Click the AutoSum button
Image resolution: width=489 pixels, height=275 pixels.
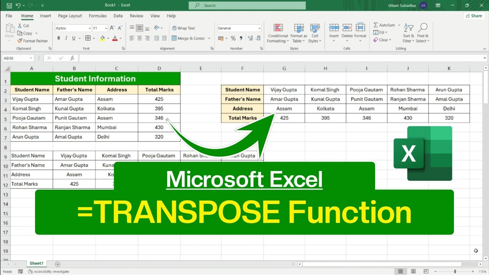(384, 25)
